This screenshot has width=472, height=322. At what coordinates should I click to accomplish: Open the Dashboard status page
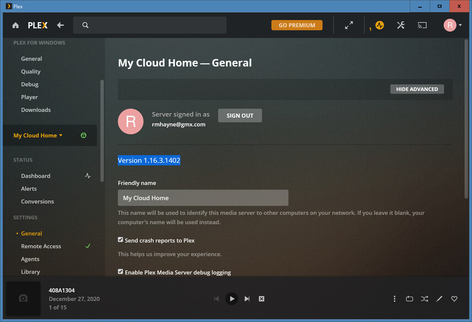[x=35, y=176]
